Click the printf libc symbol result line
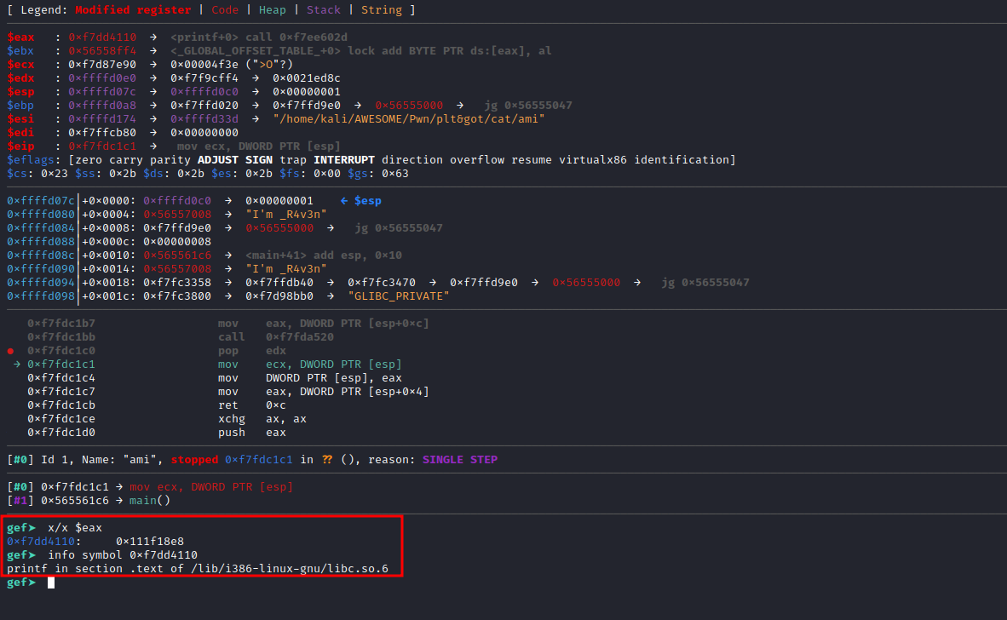This screenshot has width=1007, height=620. point(200,568)
